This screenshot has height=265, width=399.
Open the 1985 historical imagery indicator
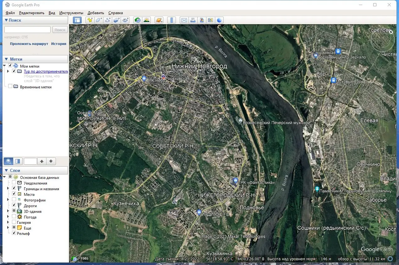click(85, 259)
